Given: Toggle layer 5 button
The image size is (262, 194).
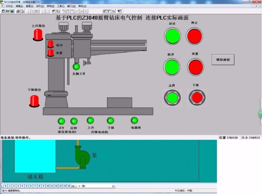Looking at the screenshot, I should (27, 186).
